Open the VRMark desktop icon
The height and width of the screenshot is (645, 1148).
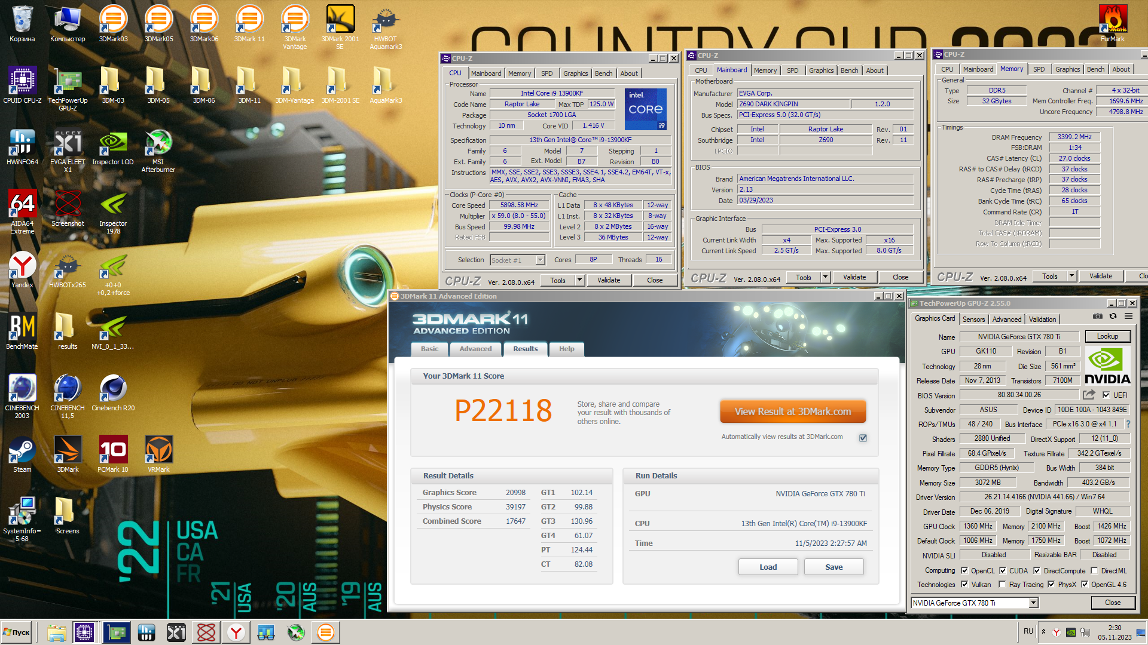tap(158, 454)
